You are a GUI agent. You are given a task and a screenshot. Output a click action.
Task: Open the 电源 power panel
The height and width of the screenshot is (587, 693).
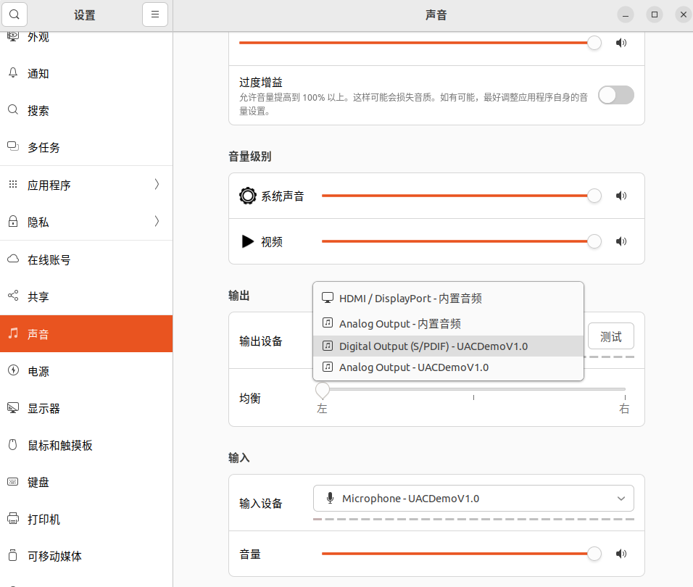86,371
